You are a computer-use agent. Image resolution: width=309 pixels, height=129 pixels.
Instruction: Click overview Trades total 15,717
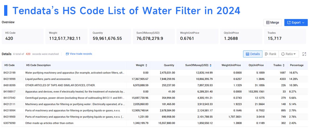(274, 38)
